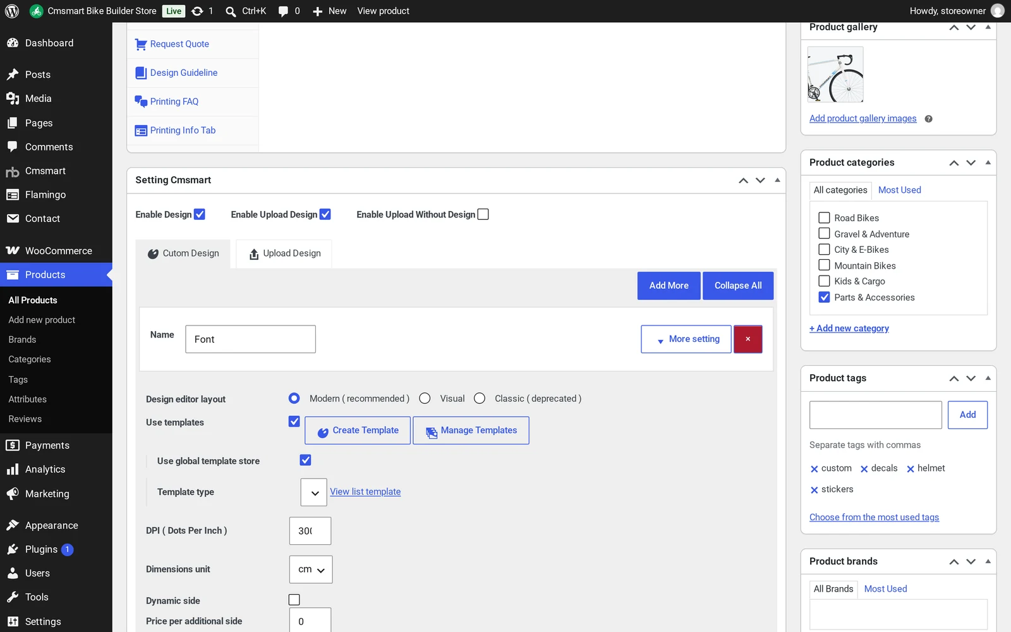Toggle Enable Upload Design checkbox
The image size is (1011, 632).
tap(325, 214)
